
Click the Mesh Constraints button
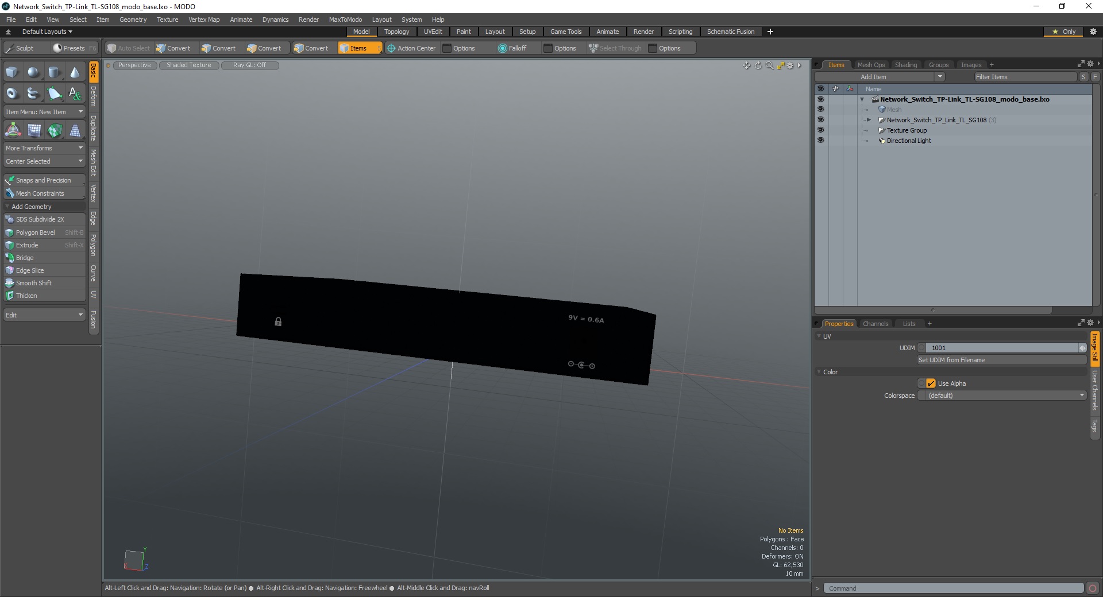[44, 193]
